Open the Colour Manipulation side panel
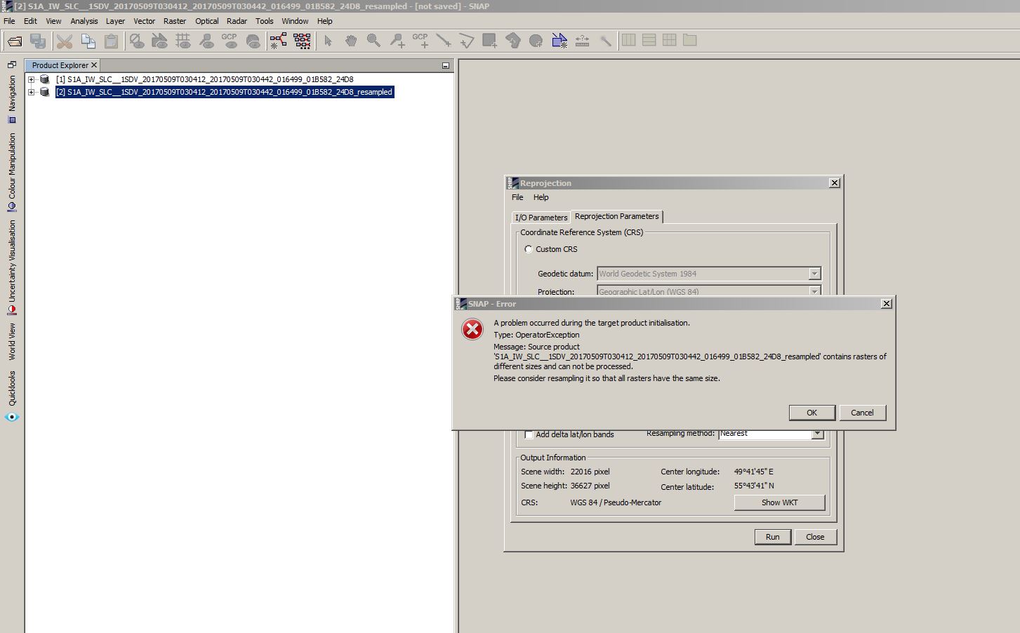Screen dimensions: 1020x633 tap(12, 172)
